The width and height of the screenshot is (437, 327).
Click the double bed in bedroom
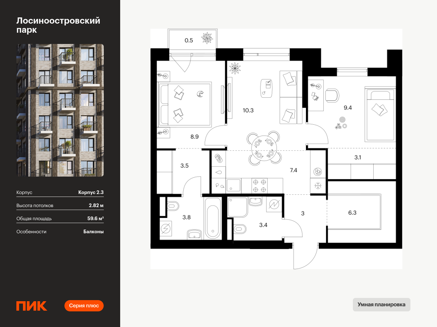[184, 104]
